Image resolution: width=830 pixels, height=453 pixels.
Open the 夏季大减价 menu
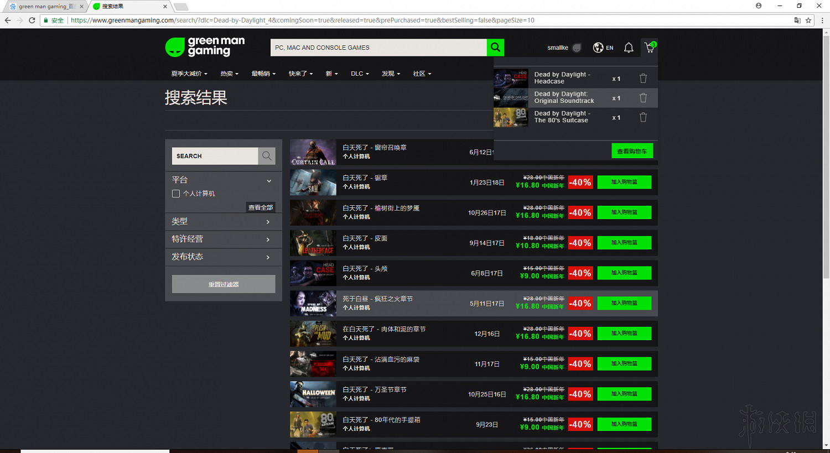point(189,74)
